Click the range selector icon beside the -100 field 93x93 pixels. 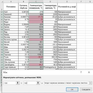pyautogui.click(x=18, y=83)
